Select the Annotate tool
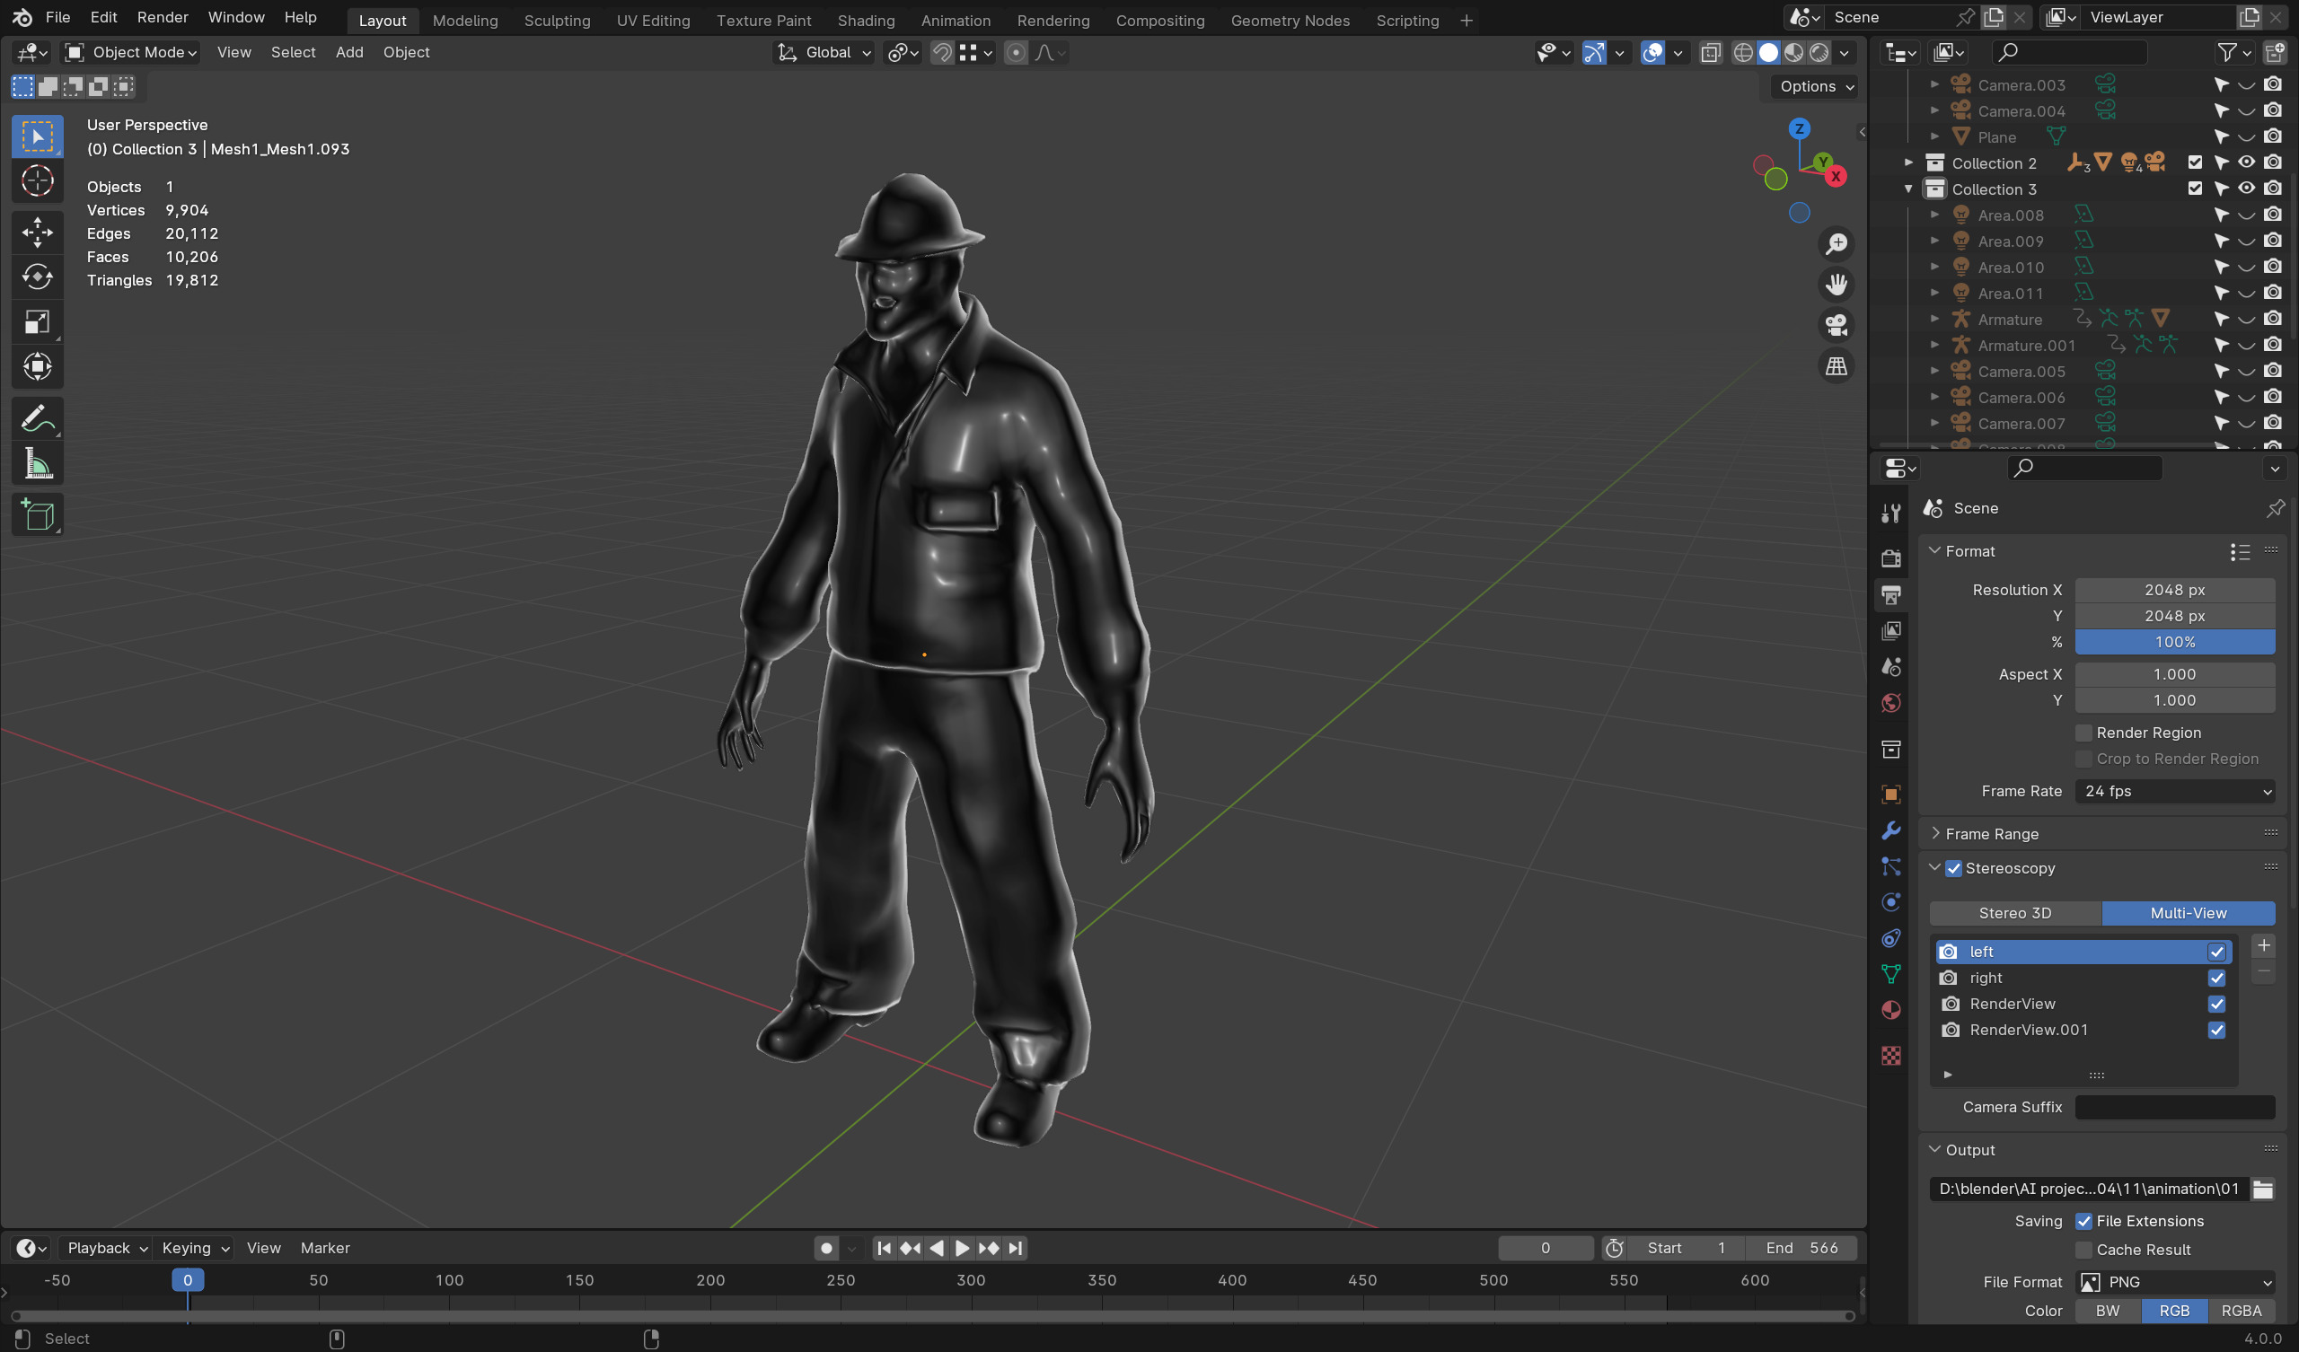Image resolution: width=2299 pixels, height=1352 pixels. pyautogui.click(x=38, y=418)
